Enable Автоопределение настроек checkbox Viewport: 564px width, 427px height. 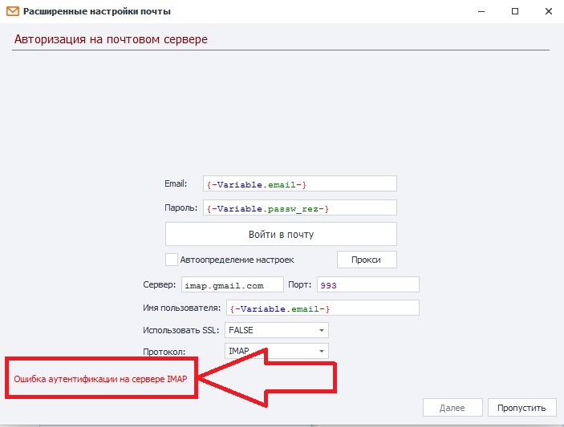click(x=171, y=260)
